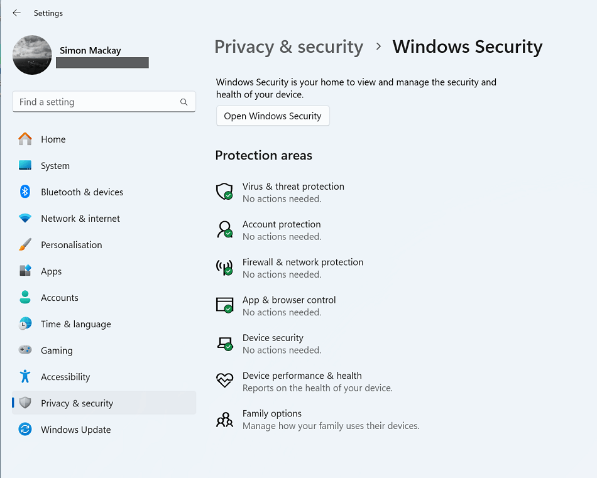The height and width of the screenshot is (478, 597).
Task: Open Virus & threat protection
Action: click(x=293, y=187)
